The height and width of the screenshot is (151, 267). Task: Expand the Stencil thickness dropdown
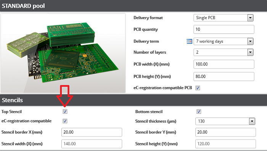click(x=225, y=121)
